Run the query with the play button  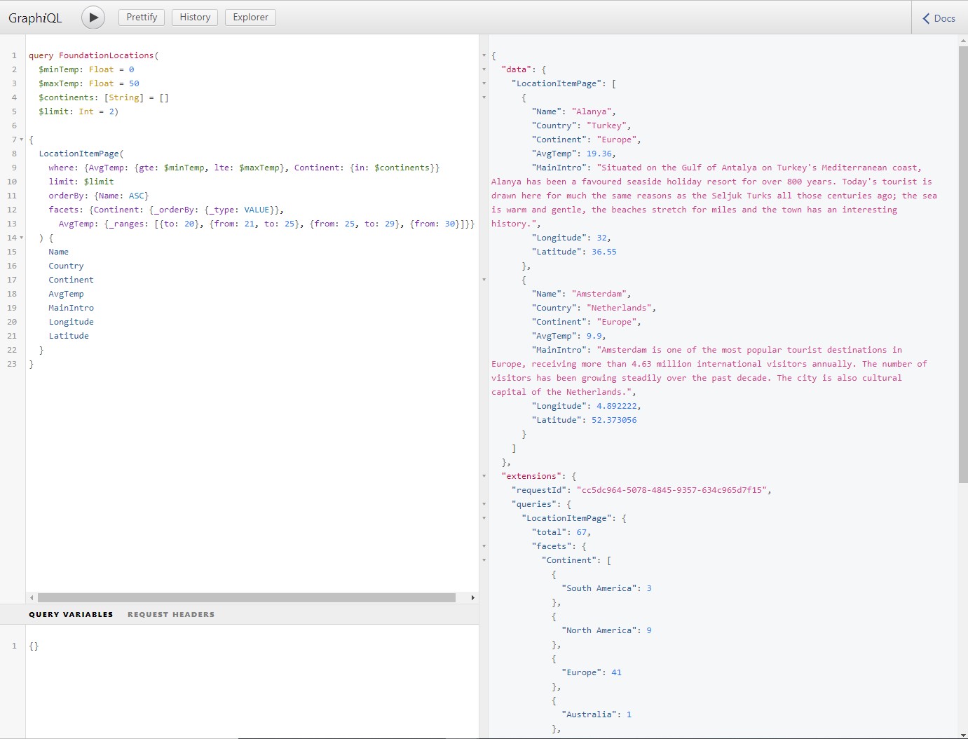pos(93,18)
